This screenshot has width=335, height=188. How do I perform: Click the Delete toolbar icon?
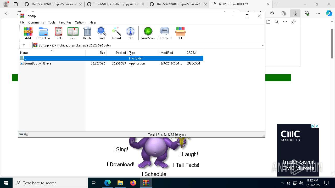(87, 33)
